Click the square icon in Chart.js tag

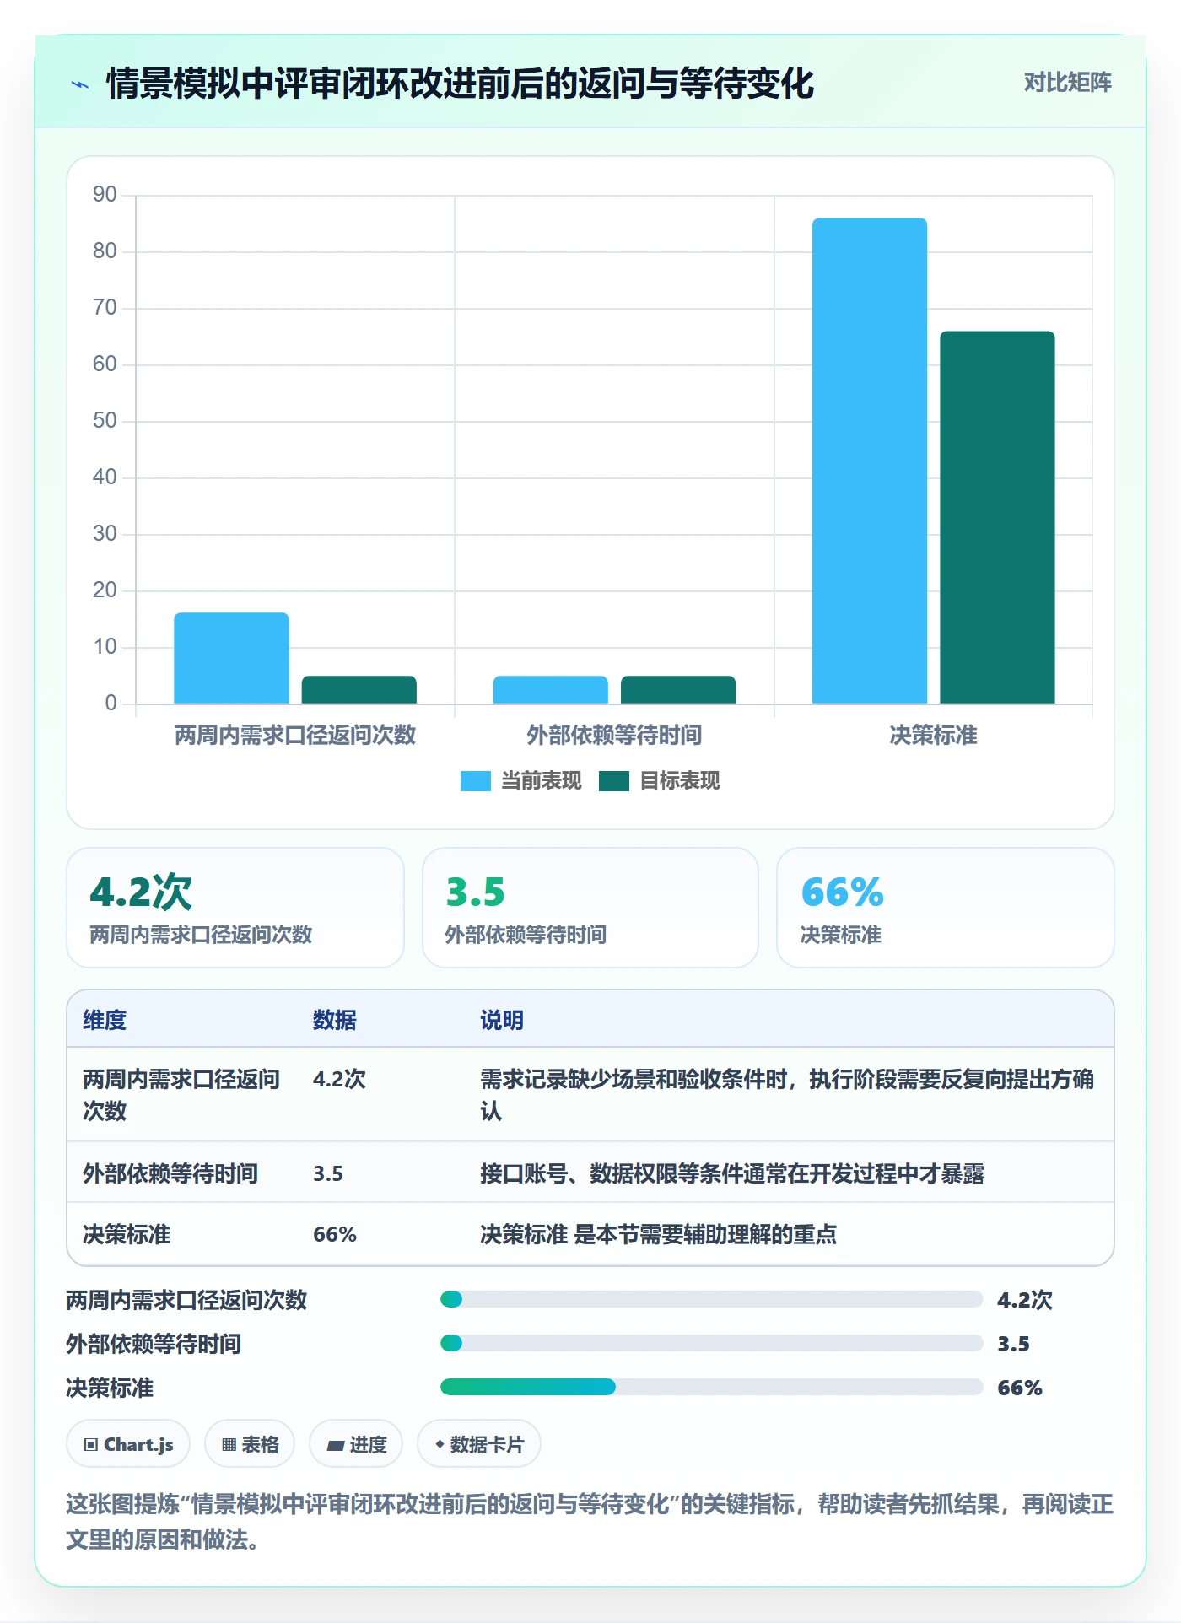coord(91,1445)
